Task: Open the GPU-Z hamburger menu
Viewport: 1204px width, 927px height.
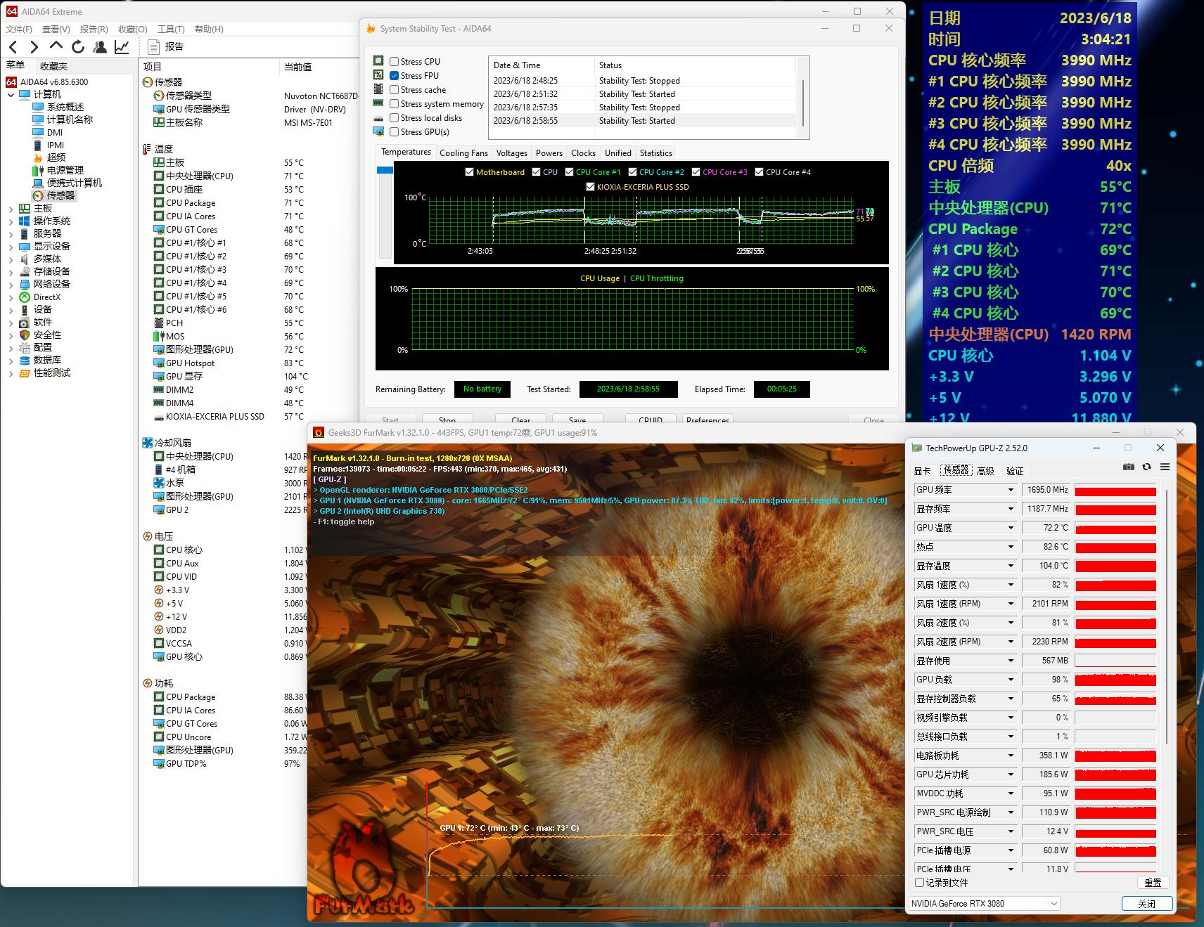Action: coord(1165,467)
